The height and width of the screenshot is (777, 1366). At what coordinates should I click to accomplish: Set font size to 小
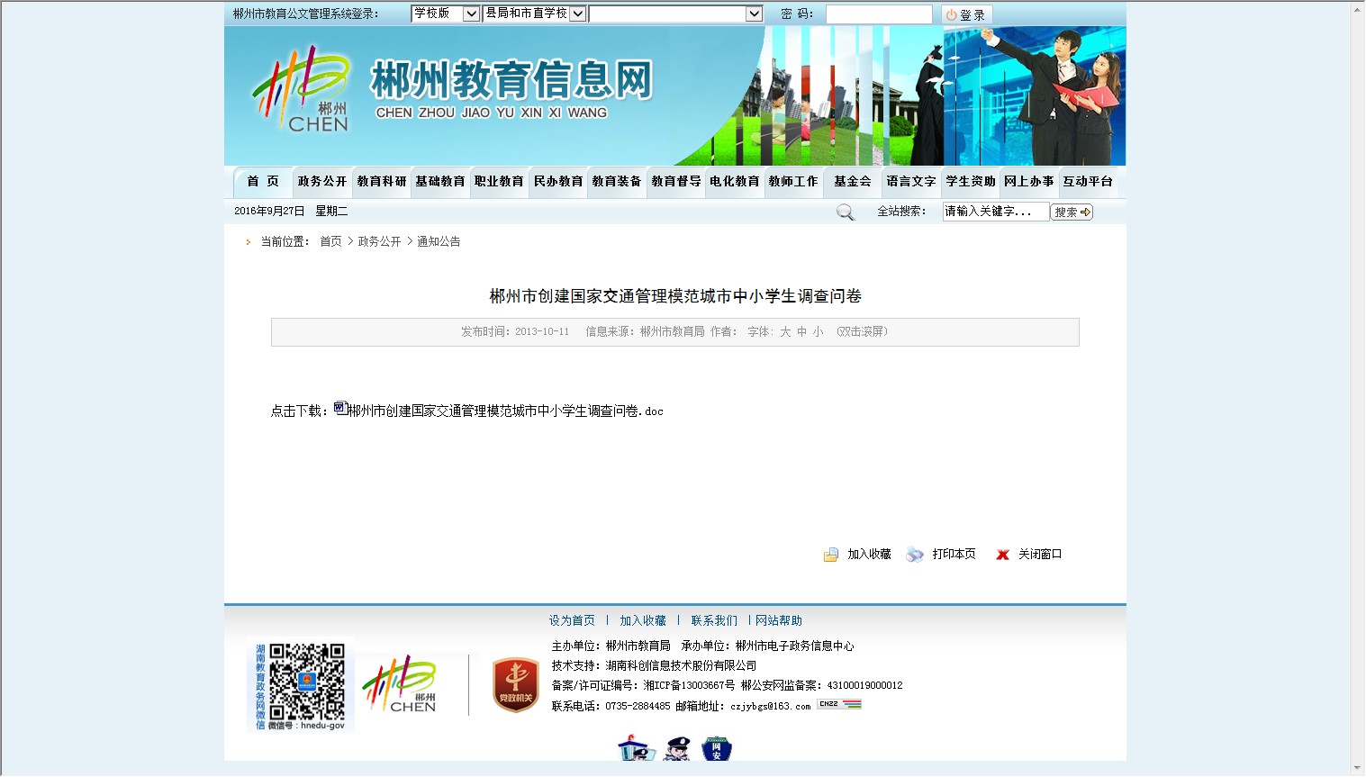818,332
